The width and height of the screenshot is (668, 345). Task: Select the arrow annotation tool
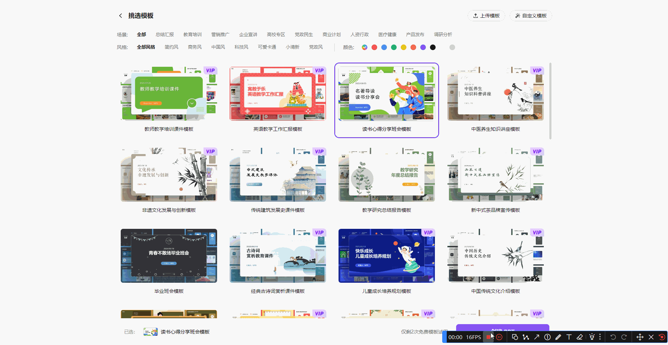pyautogui.click(x=537, y=337)
